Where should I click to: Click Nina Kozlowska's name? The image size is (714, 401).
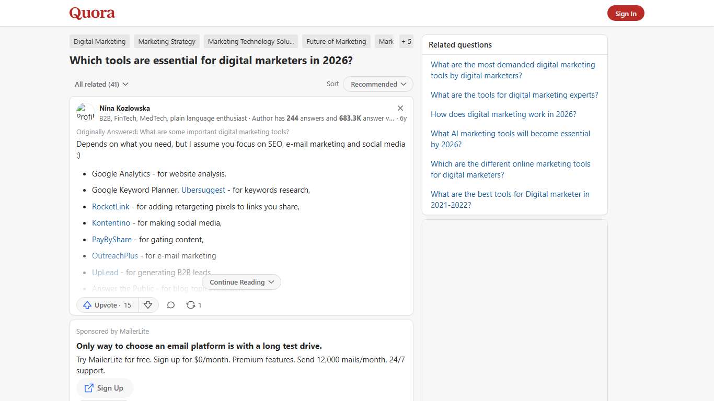point(124,108)
